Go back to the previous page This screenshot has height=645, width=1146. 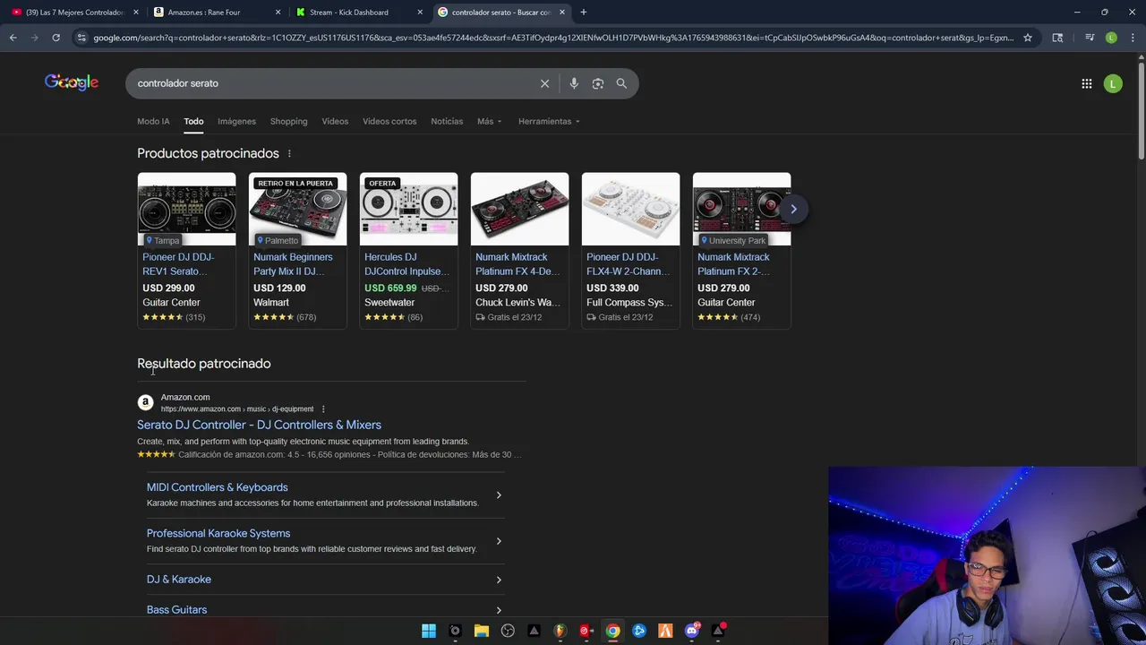pyautogui.click(x=13, y=38)
